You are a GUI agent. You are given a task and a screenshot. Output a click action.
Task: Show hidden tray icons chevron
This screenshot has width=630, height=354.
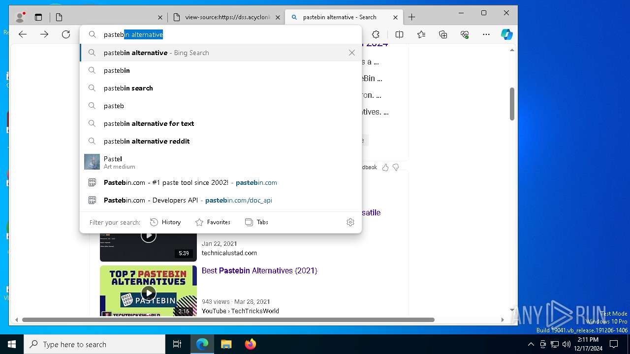(531, 344)
